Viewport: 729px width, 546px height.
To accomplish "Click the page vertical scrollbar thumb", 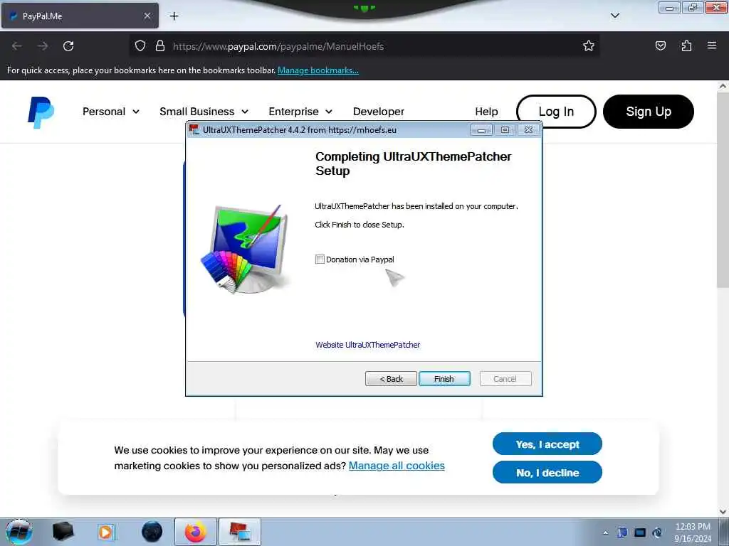I will coord(723,191).
